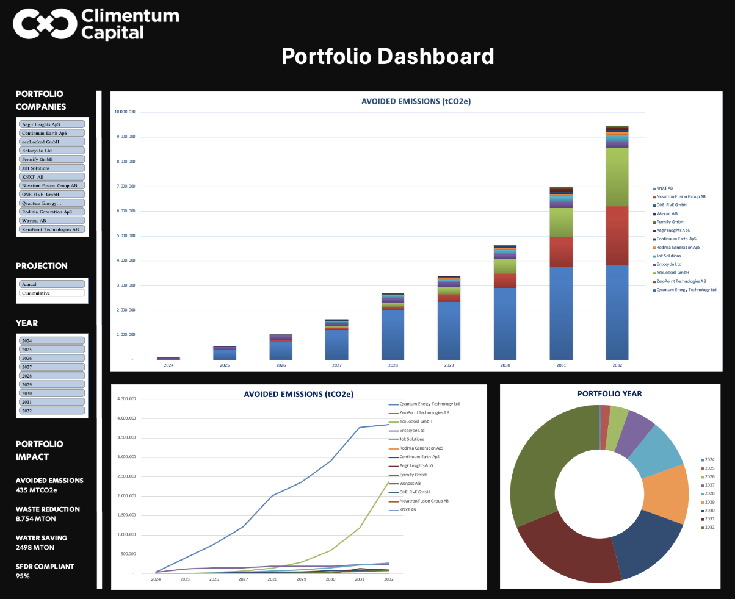
Task: Toggle Rodinia Generation ApS slicer button
Action: (x=52, y=212)
